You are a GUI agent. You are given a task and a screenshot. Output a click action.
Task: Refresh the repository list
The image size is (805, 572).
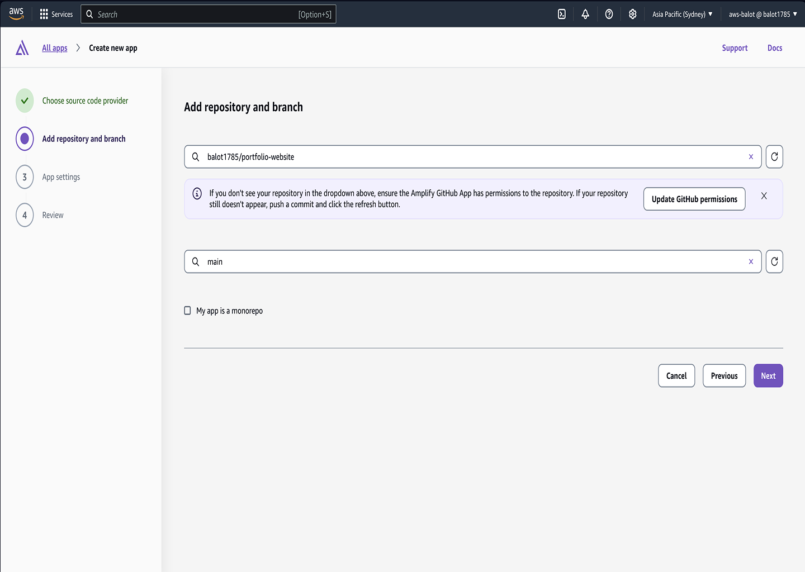(x=774, y=157)
